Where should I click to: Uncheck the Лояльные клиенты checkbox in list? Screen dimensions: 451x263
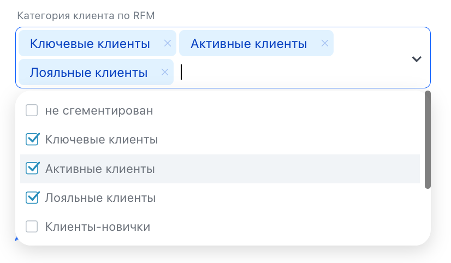[32, 198]
